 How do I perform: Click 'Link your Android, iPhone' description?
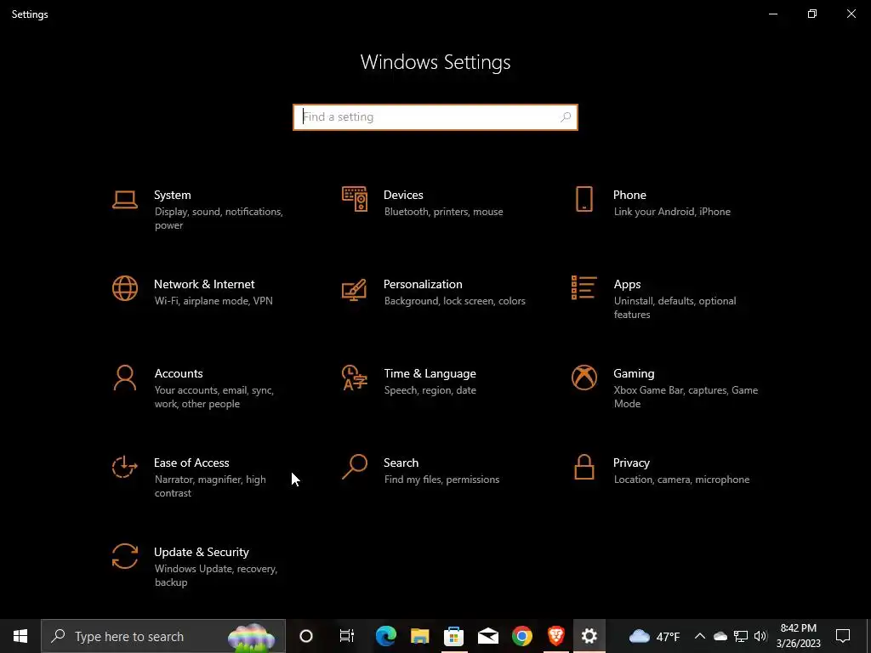pyautogui.click(x=672, y=212)
